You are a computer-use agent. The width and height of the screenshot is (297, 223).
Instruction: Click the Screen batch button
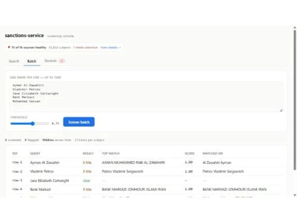point(79,122)
